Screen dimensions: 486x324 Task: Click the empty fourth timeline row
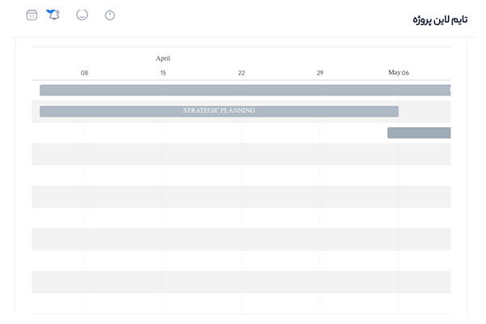(x=243, y=154)
